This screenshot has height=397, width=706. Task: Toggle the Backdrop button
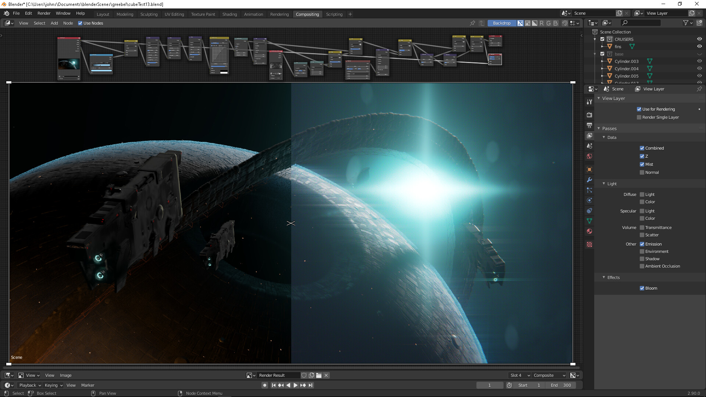coord(502,23)
